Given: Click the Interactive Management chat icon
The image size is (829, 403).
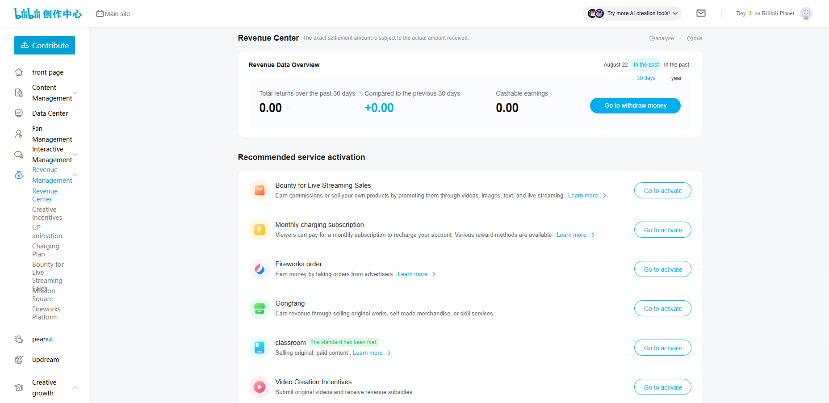Looking at the screenshot, I should (x=19, y=155).
